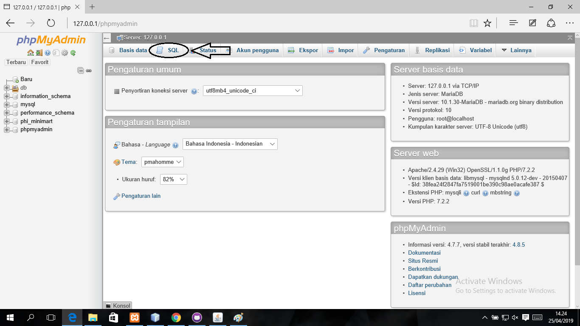Screen dimensions: 580x326
Task: Create new database via Baru
Action: pos(26,79)
